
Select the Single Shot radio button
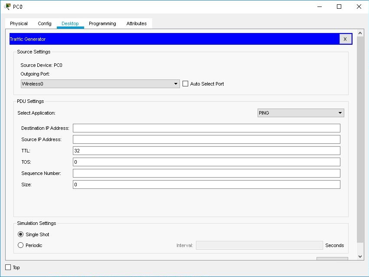click(x=20, y=234)
